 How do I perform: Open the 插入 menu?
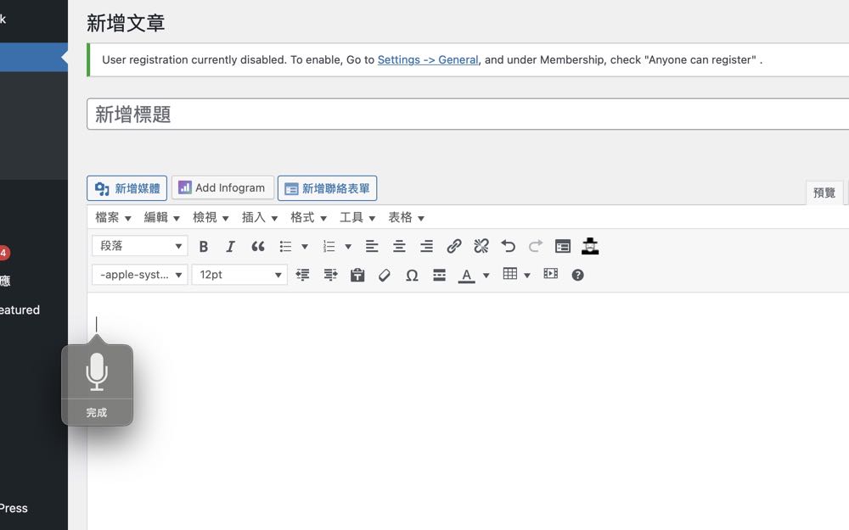(x=260, y=218)
